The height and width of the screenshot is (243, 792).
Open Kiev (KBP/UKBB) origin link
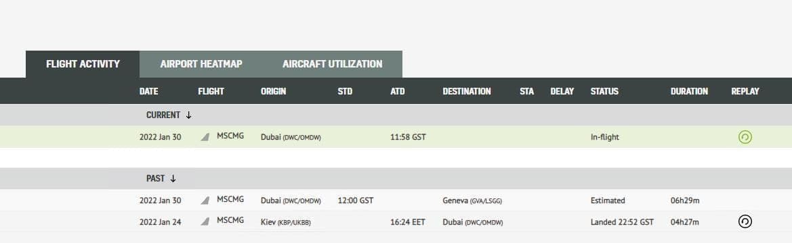pos(285,222)
